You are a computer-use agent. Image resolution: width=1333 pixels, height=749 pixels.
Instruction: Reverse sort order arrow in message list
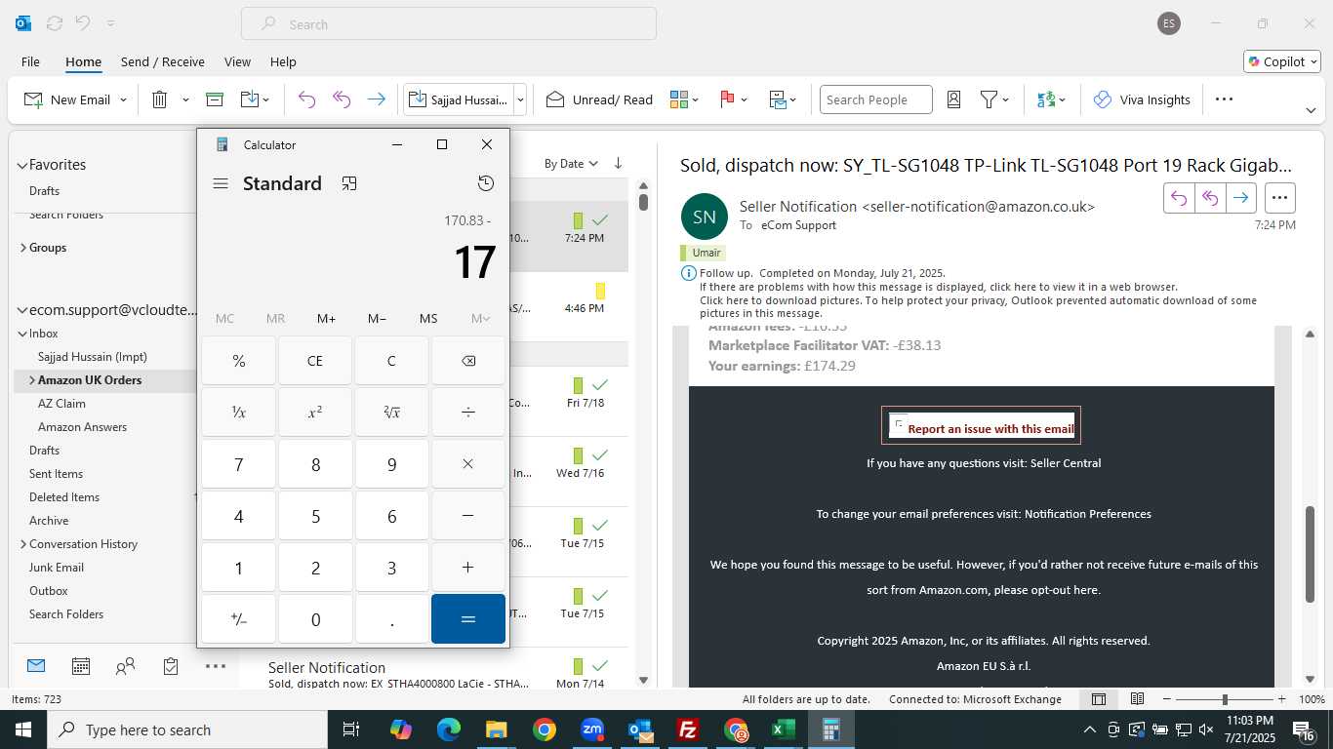[x=618, y=164]
